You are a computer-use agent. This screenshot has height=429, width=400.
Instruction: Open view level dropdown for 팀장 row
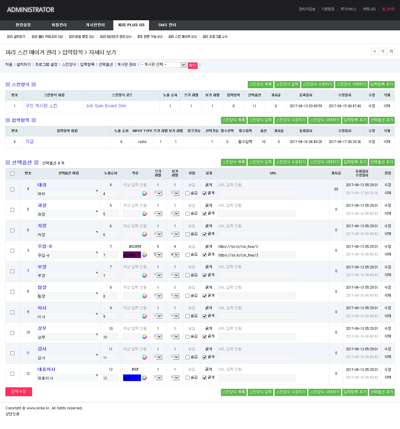click(175, 296)
